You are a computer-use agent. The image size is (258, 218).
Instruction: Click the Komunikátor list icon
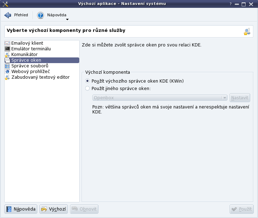point(7,55)
